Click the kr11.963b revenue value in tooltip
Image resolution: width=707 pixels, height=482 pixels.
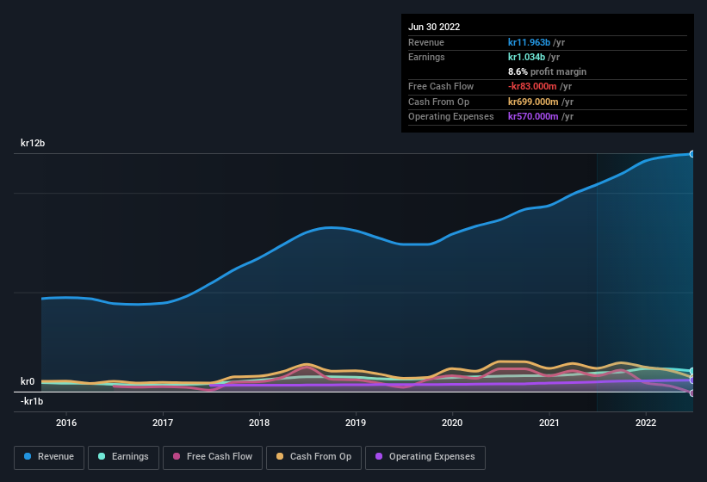[529, 42]
